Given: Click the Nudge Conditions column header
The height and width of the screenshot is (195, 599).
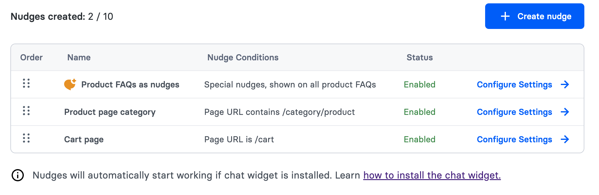Looking at the screenshot, I should pyautogui.click(x=243, y=57).
